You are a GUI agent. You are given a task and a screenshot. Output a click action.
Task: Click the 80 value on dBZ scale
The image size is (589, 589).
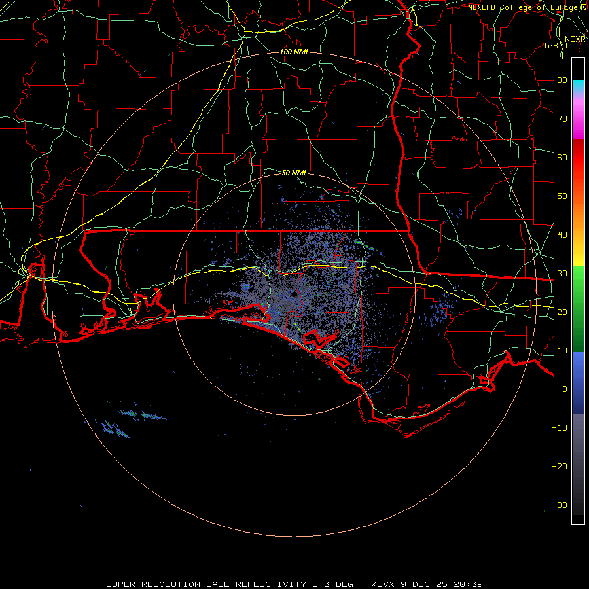(562, 80)
